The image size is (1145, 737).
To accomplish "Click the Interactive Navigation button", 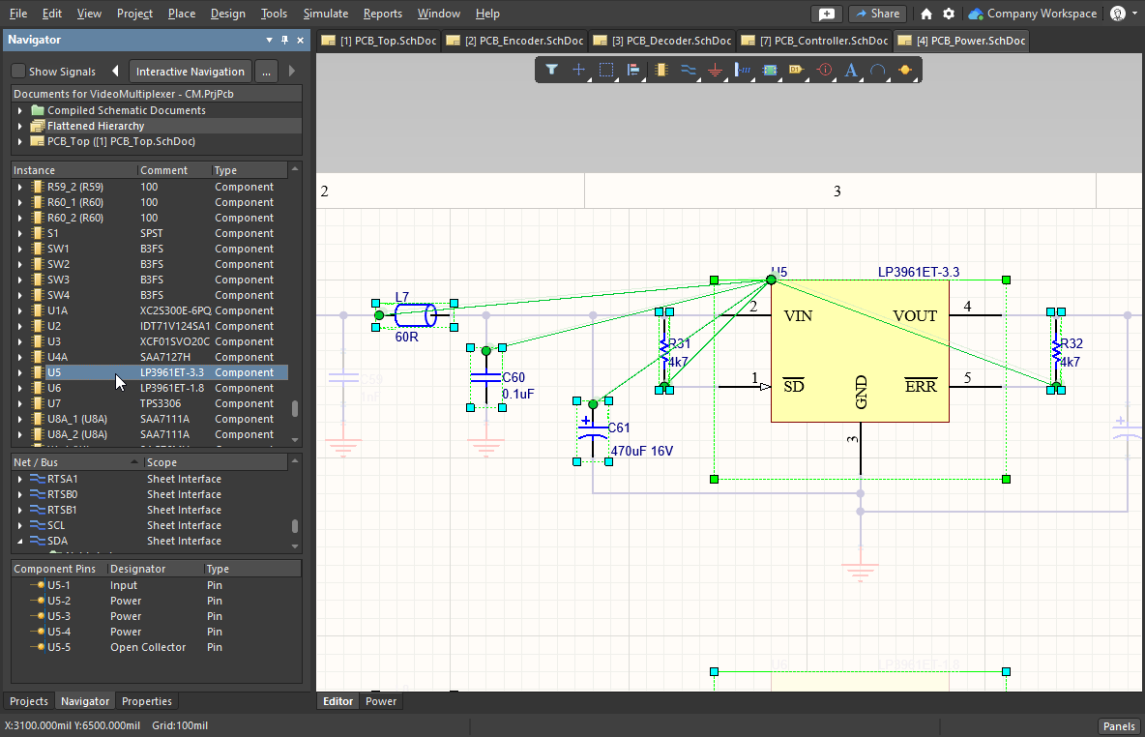I will click(x=190, y=71).
